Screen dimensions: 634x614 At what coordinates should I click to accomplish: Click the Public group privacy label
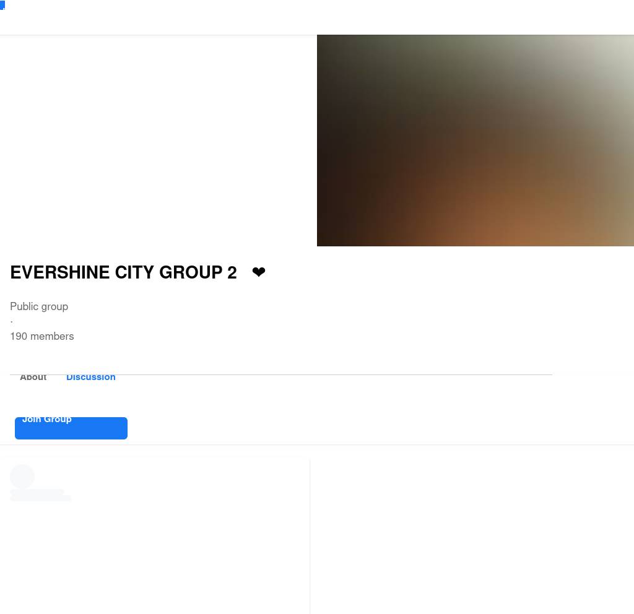click(39, 306)
